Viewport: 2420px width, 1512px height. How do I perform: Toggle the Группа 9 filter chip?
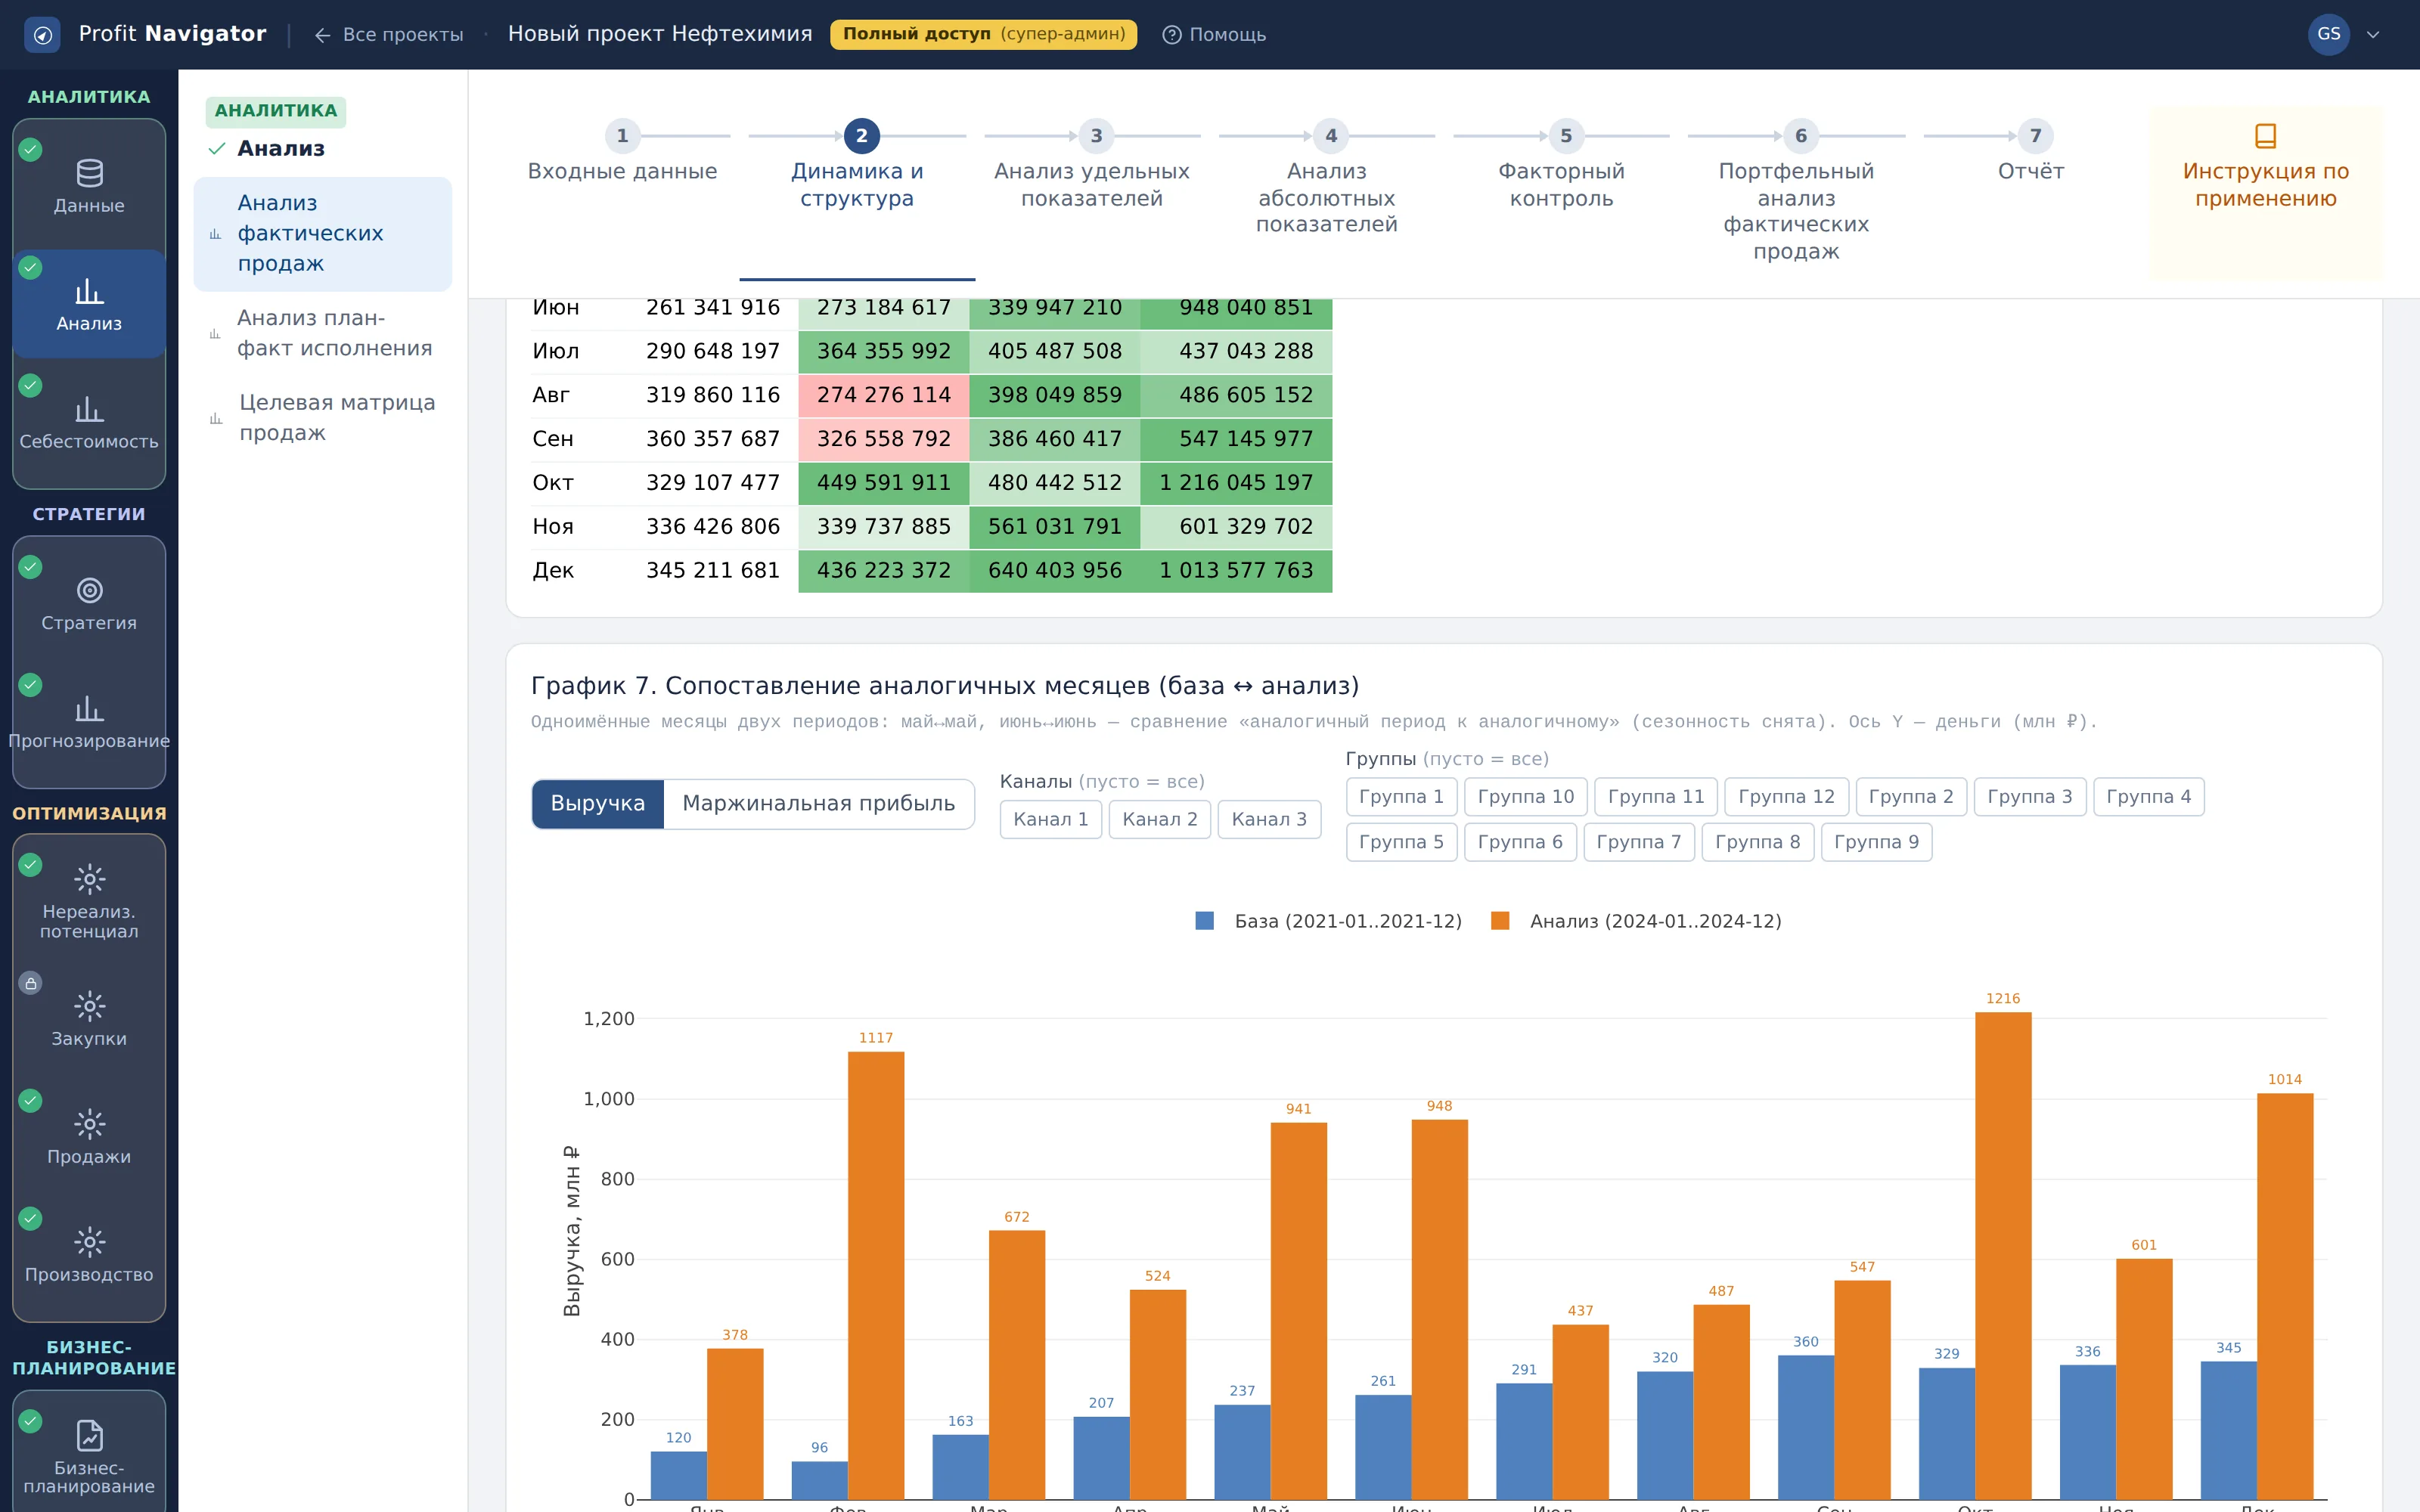(1876, 842)
